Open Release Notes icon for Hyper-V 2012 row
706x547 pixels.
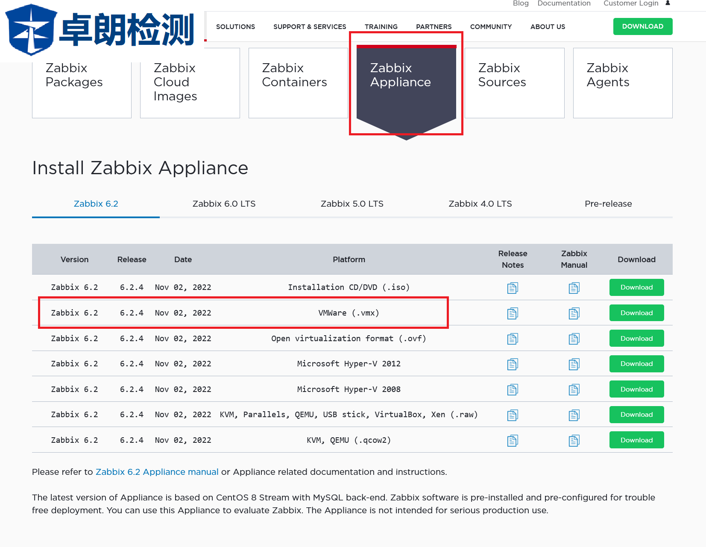point(513,364)
